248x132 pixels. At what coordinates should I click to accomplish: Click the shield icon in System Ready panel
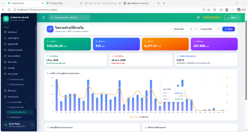pos(32,125)
